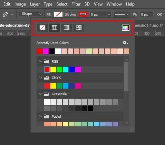Screen dimensions: 165x145
Task: Choose the Gradient stroke type icon
Action: tap(67, 28)
